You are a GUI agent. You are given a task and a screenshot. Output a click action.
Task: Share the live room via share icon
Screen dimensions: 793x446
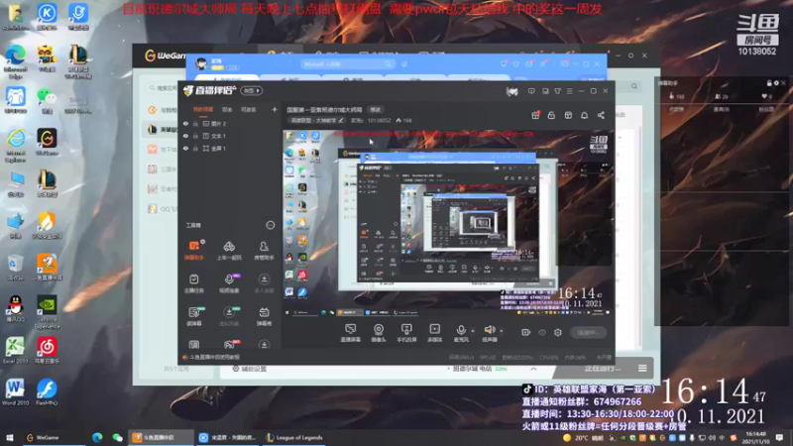(x=601, y=115)
